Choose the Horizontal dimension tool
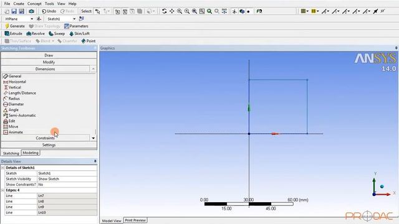This screenshot has width=399, height=224. 14,82
